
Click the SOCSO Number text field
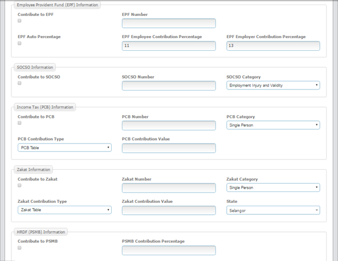coord(169,86)
